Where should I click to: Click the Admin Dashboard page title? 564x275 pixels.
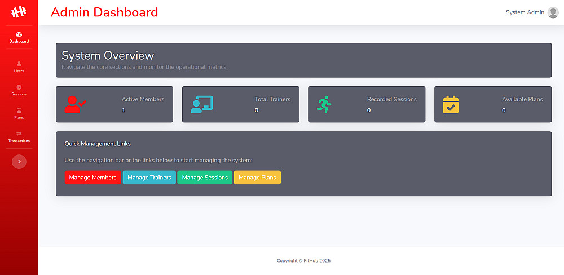click(x=104, y=12)
